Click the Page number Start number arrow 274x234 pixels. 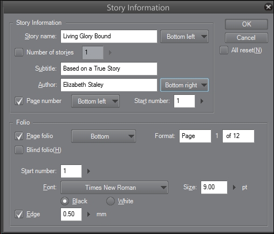(x=202, y=101)
